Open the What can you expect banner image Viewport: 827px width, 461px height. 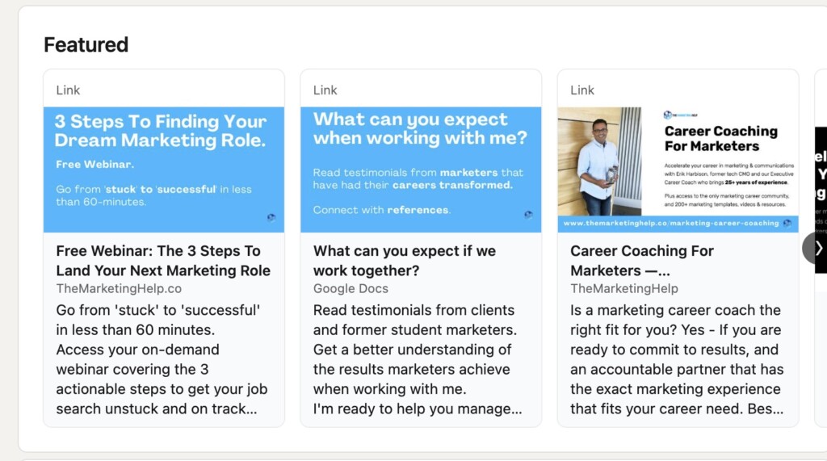pyautogui.click(x=421, y=170)
